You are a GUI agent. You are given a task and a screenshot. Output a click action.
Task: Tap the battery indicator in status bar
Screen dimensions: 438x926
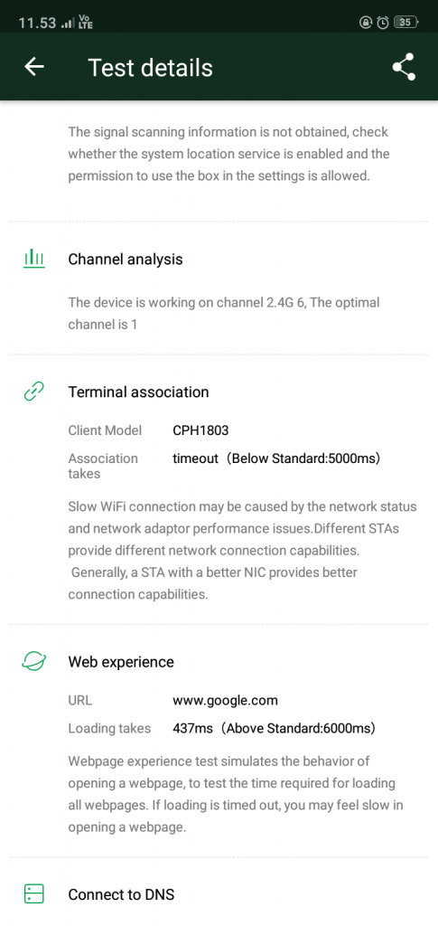pyautogui.click(x=406, y=23)
